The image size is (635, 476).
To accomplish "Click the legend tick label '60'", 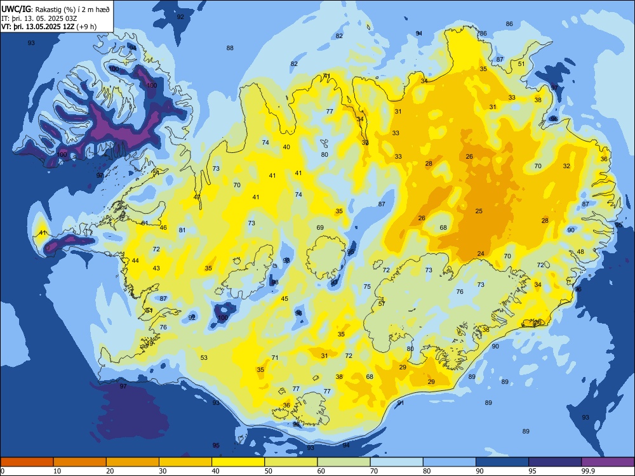I will click(321, 471).
